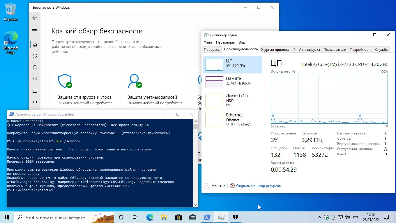Viewport: 396px width, 223px height.
Task: Open the Файл menu in Task Manager
Action: [x=208, y=42]
